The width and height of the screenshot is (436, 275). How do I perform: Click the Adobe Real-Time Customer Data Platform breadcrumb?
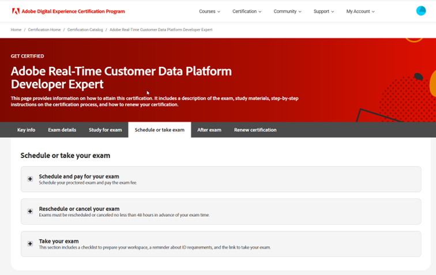161,30
